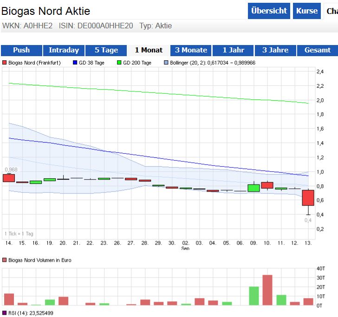
Task: Select the 3 Jahre timeframe
Action: tap(275, 50)
